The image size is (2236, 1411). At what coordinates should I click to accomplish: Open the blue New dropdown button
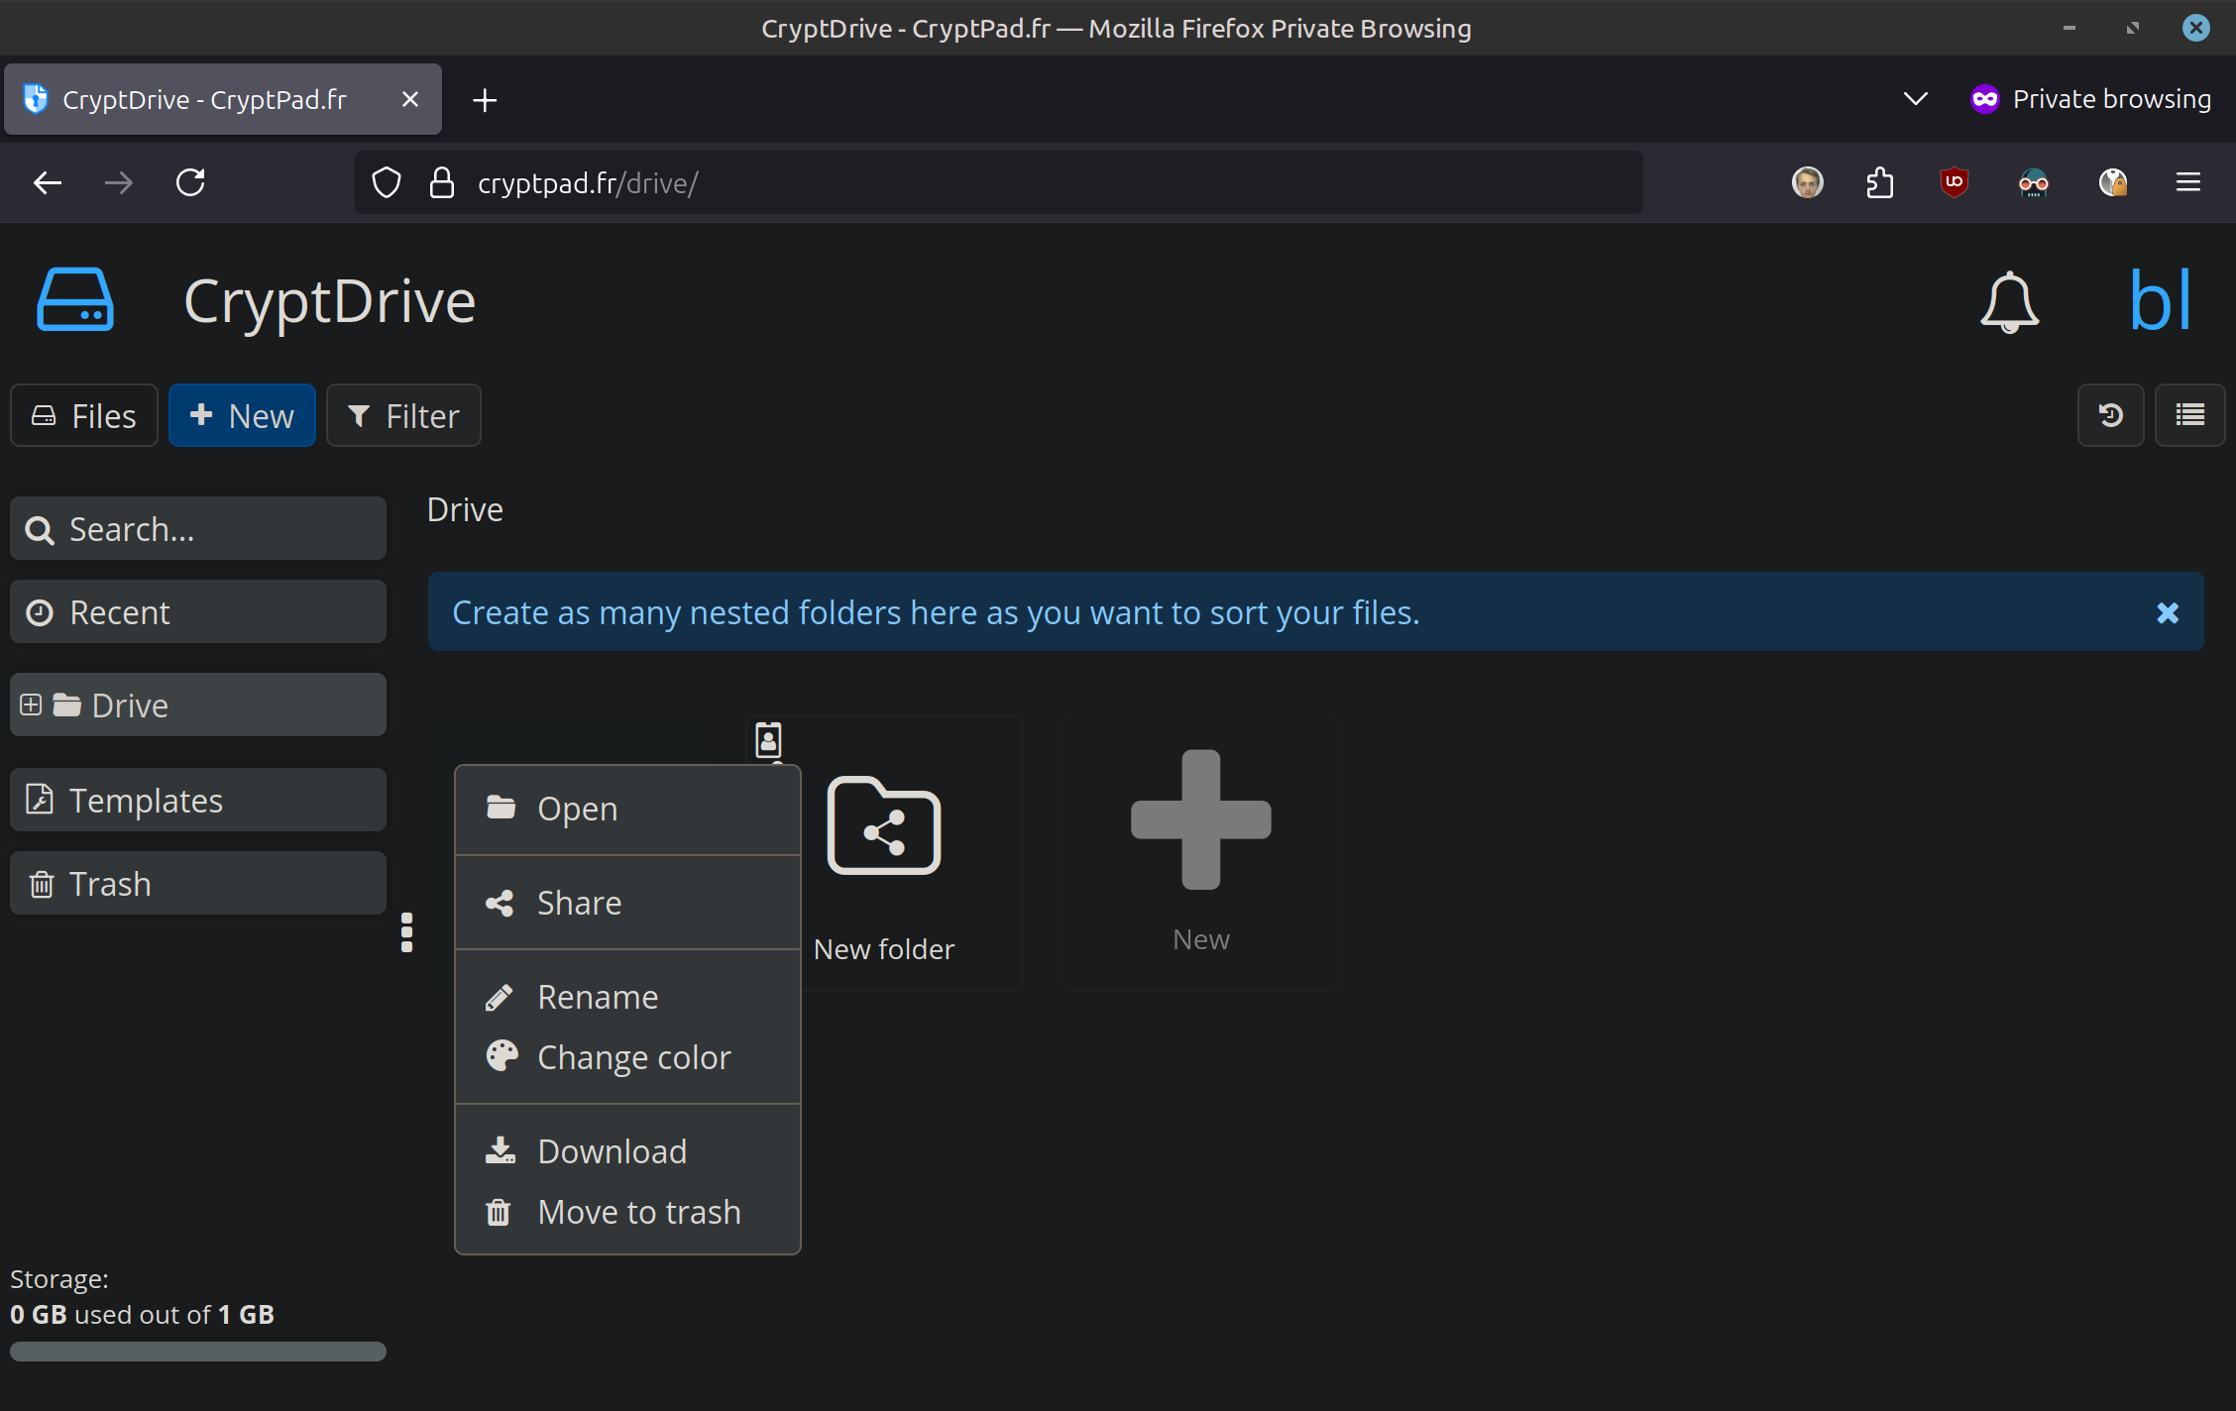pyautogui.click(x=242, y=415)
